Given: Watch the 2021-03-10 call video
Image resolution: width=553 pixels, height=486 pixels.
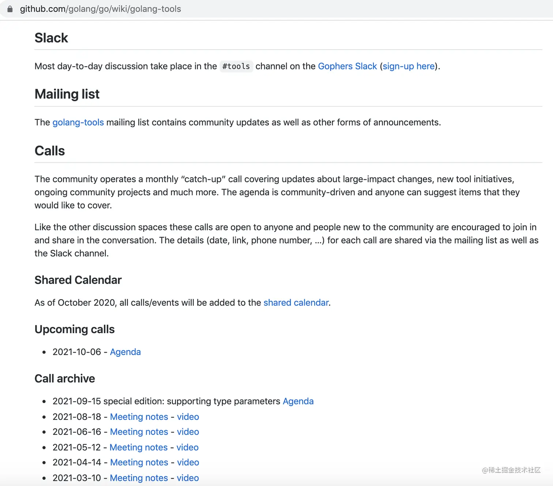Looking at the screenshot, I should pos(188,478).
